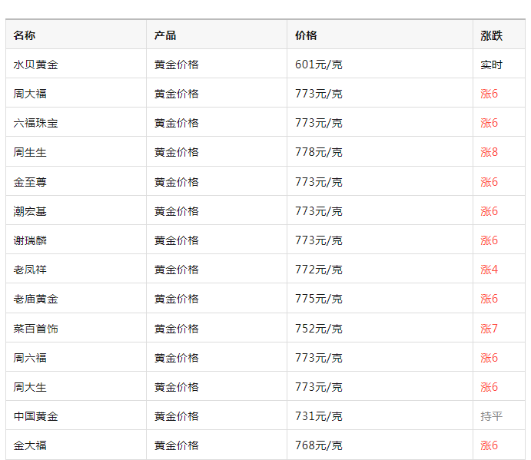This screenshot has height=460, width=531.
Task: Click the 名称 column header
Action: click(x=25, y=35)
